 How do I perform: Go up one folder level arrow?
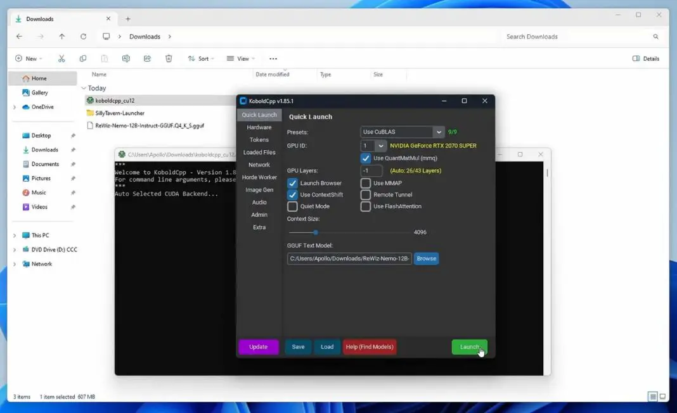61,37
